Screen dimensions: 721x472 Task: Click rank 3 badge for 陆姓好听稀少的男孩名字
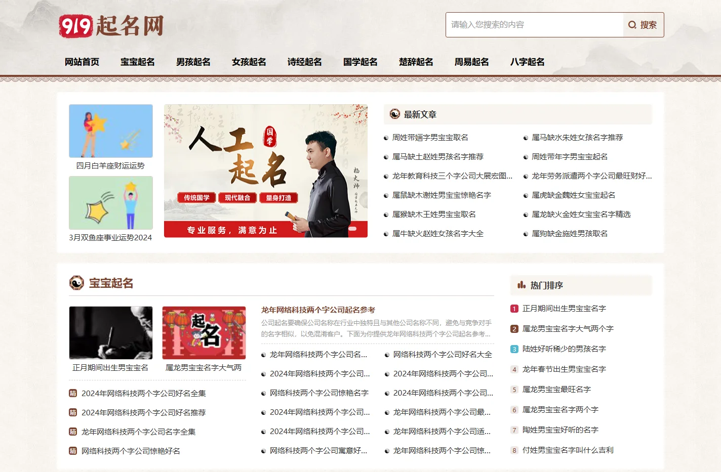tap(514, 349)
